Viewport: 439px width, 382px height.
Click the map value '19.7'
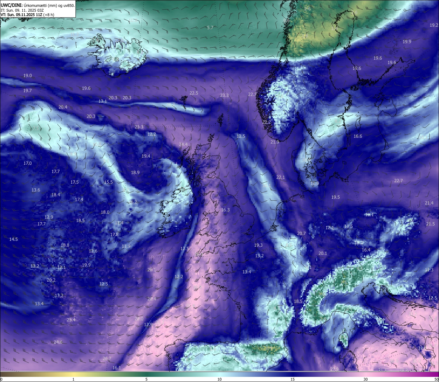[x=27, y=90]
